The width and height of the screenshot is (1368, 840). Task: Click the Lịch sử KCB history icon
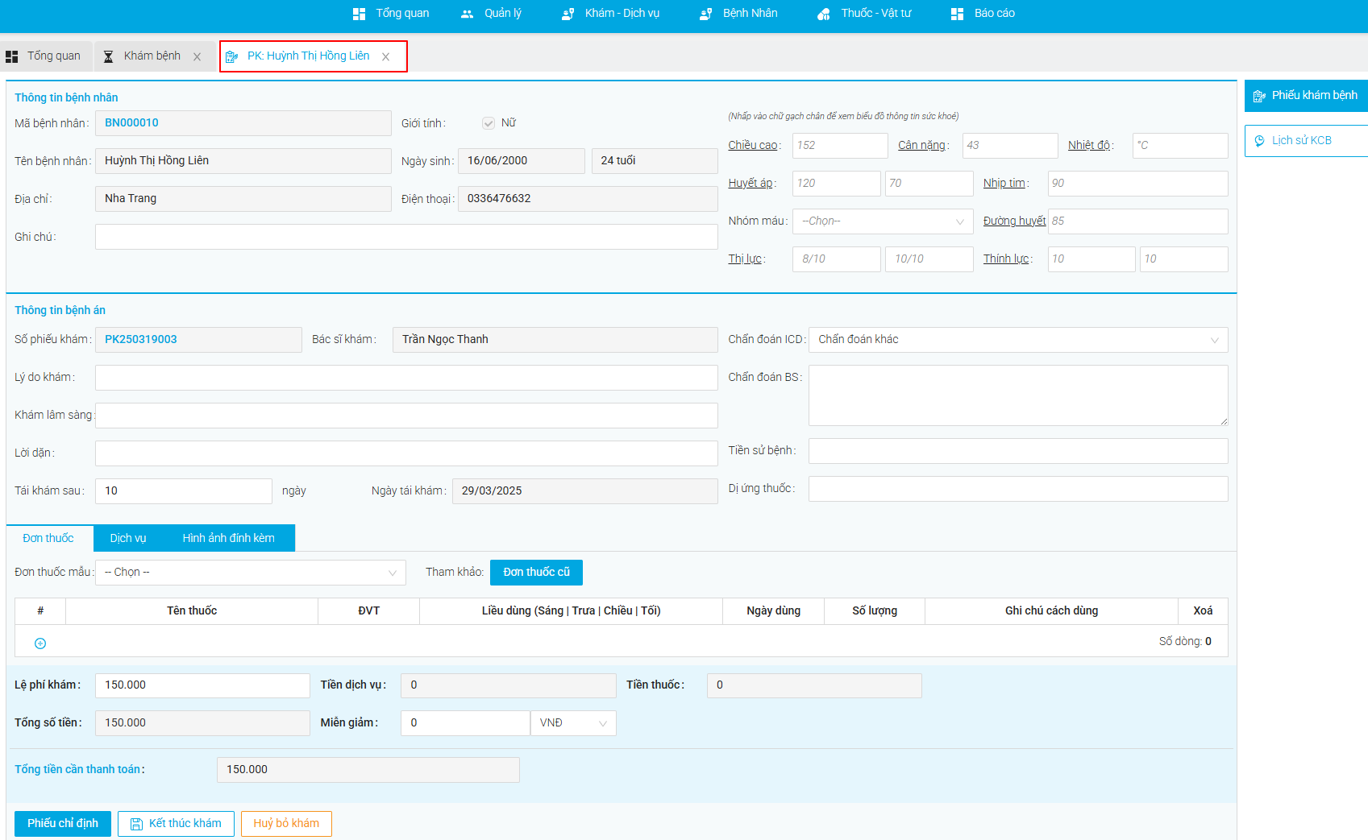click(1259, 141)
